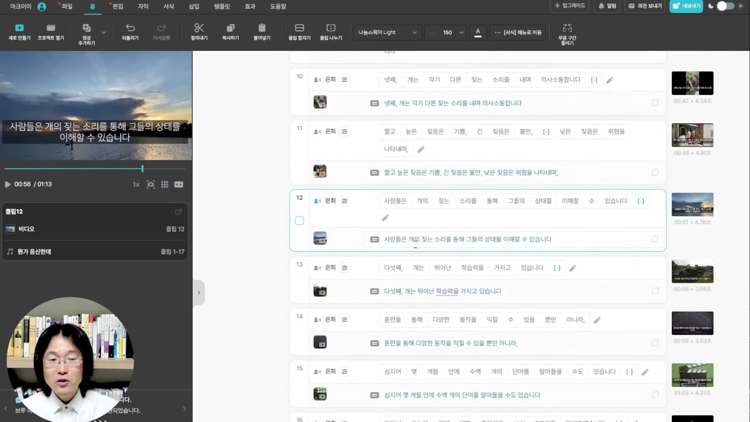Screen dimensions: 750x422
Task: Click [서식] 메뉴로 이동 button
Action: 517,32
